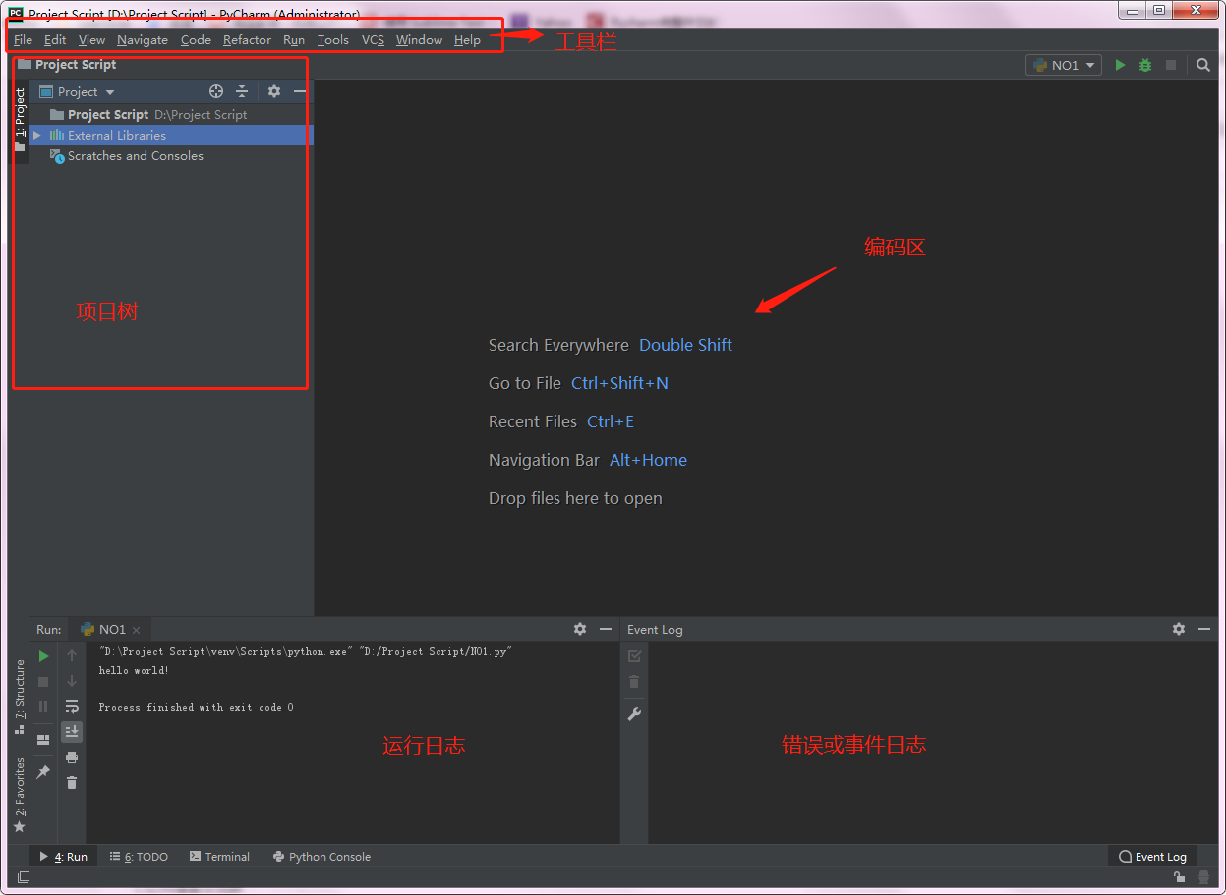Click 'hello world!' output line
This screenshot has height=895, width=1226.
[134, 670]
